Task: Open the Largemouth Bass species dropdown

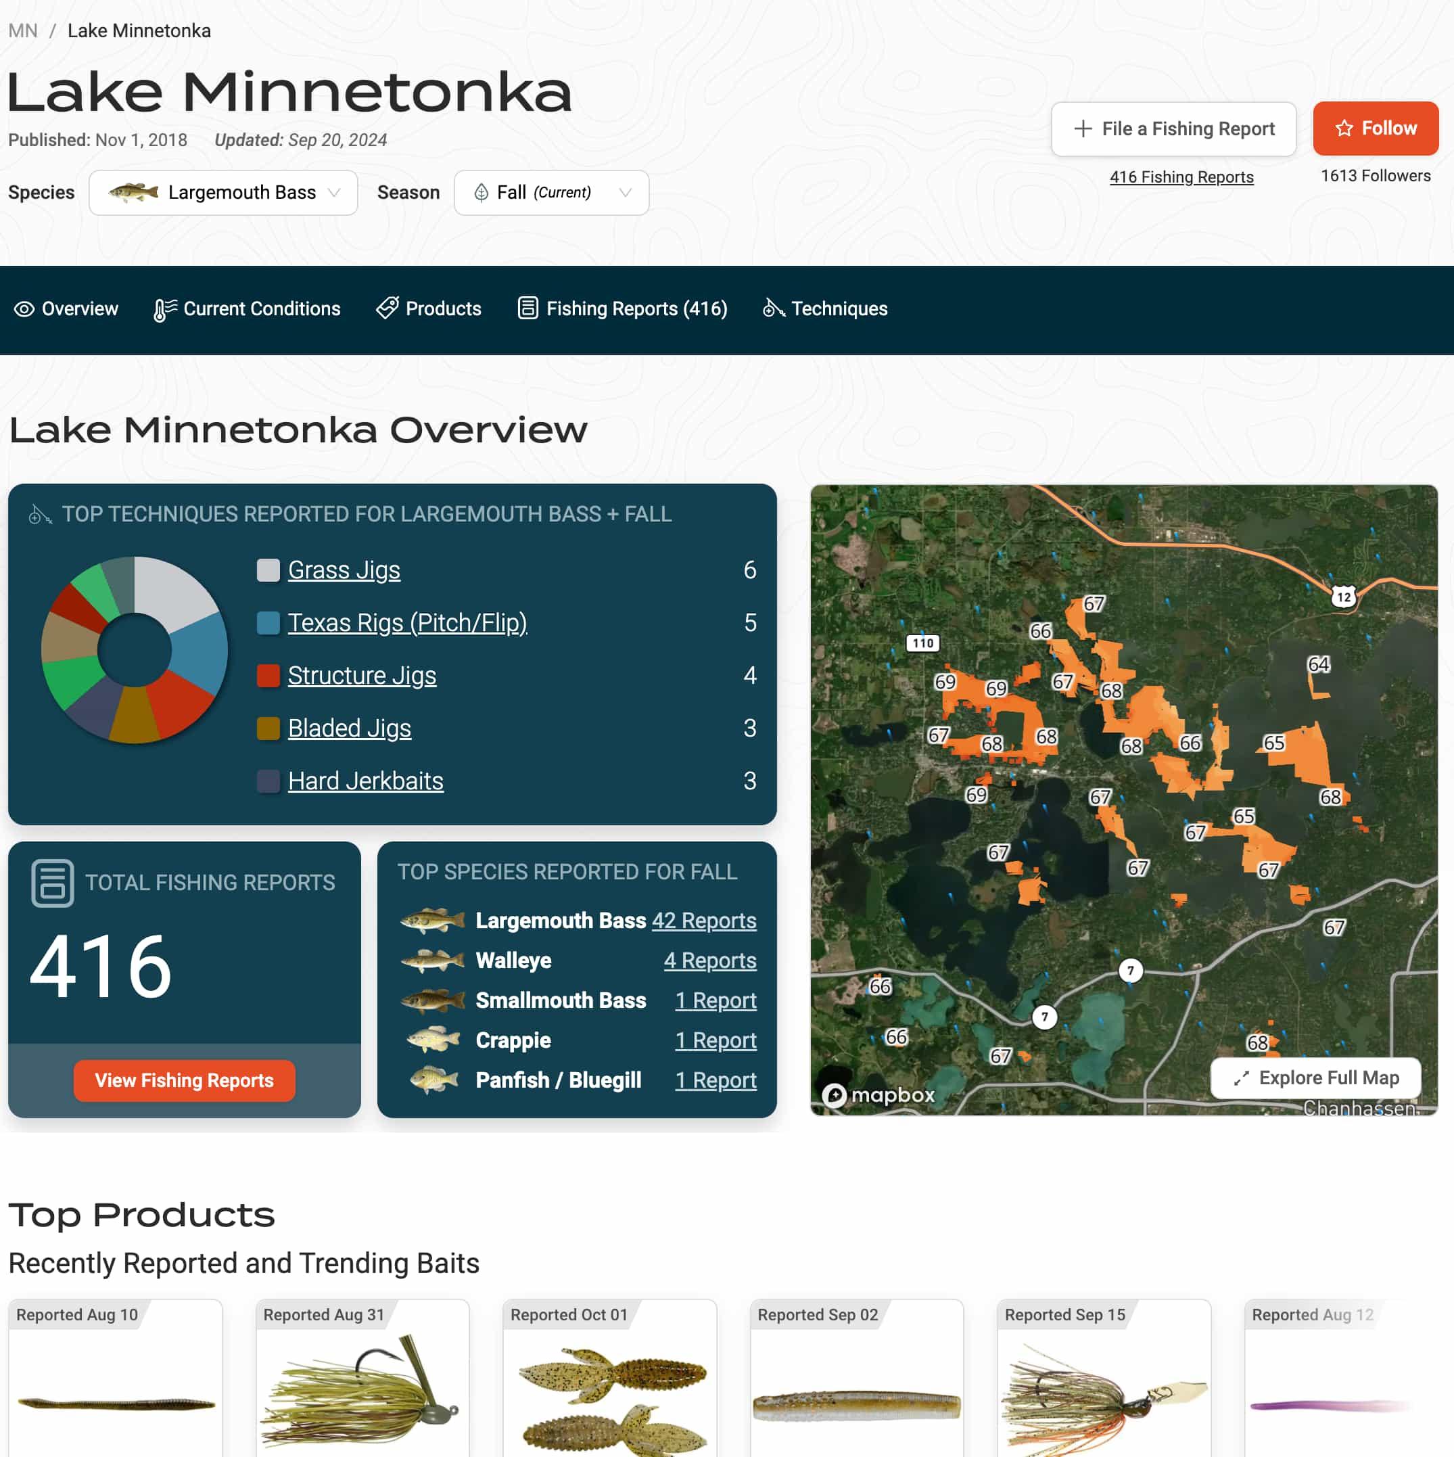Action: click(x=223, y=192)
